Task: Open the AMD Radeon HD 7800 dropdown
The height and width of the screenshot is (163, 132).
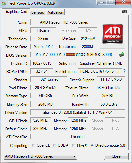Action: 40,156
